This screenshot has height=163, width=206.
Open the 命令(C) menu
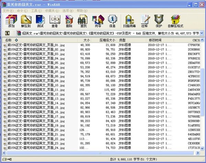tap(22, 11)
